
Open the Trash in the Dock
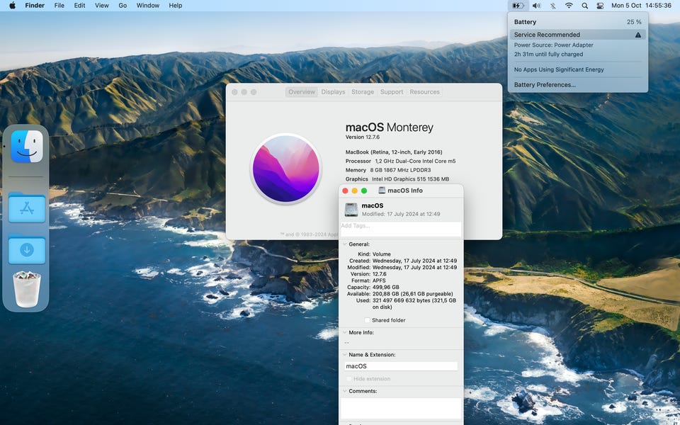(x=26, y=289)
